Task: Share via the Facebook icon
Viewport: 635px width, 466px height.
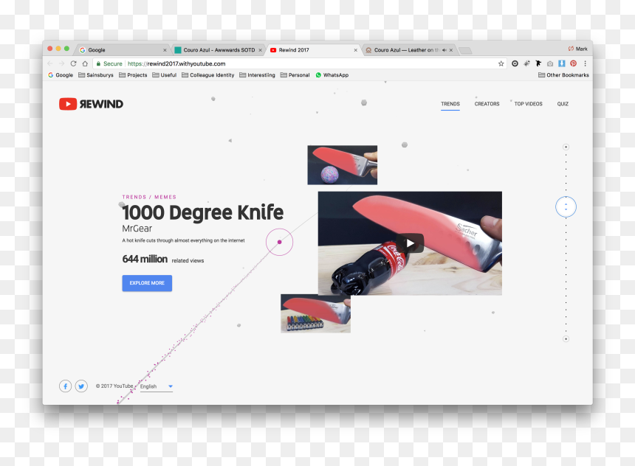Action: 65,386
